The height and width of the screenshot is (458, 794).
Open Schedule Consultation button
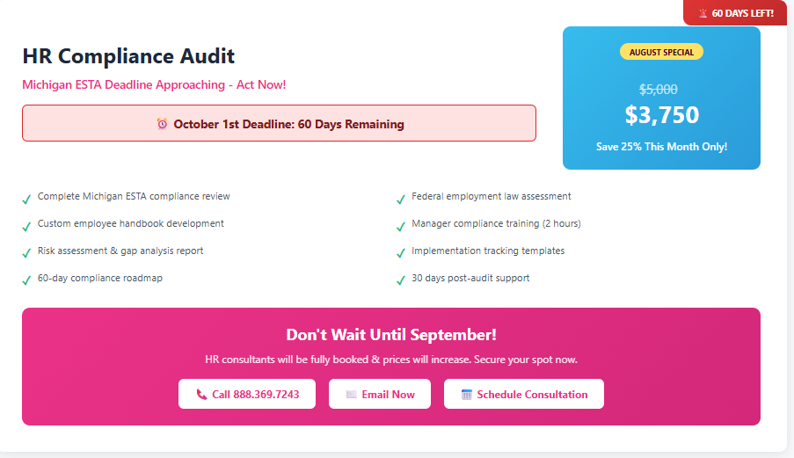point(524,394)
